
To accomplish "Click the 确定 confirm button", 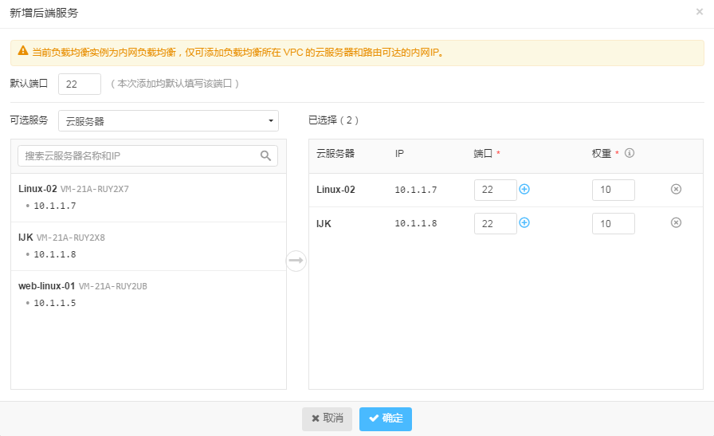I will pos(386,418).
